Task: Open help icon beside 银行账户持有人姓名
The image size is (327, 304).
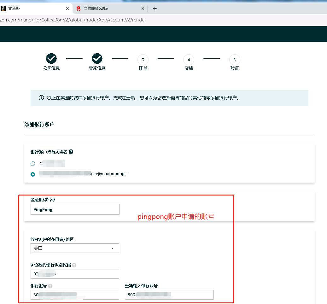Action: pyautogui.click(x=71, y=152)
